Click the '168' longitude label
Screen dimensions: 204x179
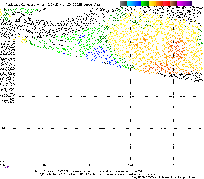(x=45, y=165)
